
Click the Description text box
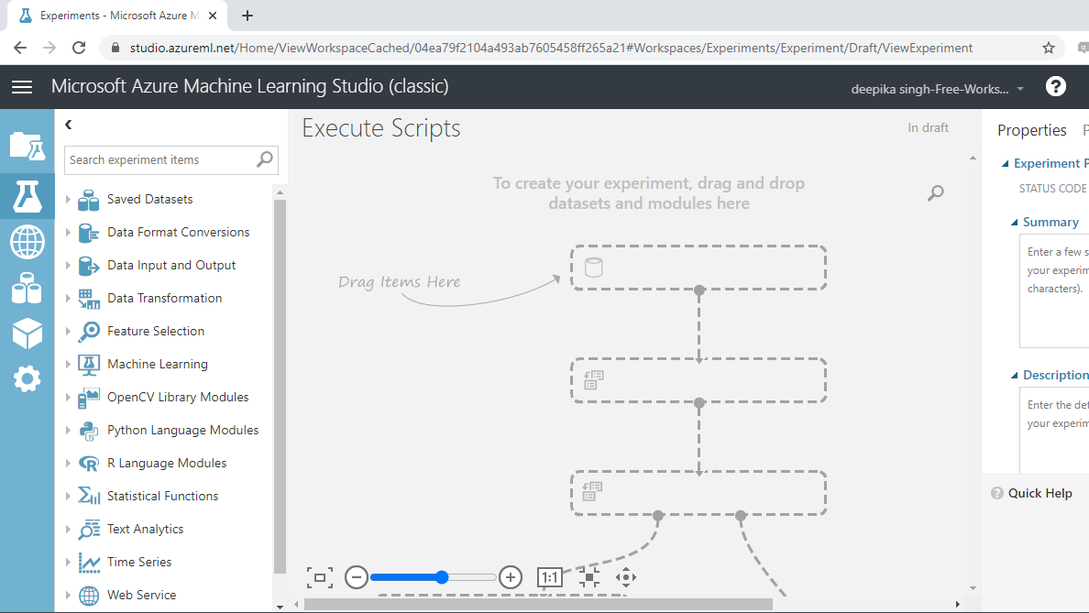tap(1054, 431)
